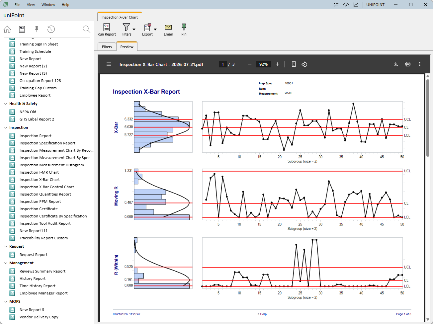The width and height of the screenshot is (433, 324).
Task: Open Training Gap Custom report
Action: click(38, 88)
